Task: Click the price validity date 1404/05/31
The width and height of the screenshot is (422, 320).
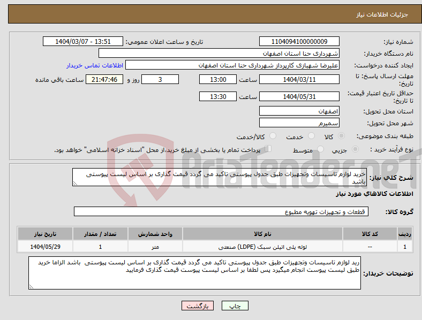Action: click(x=299, y=96)
